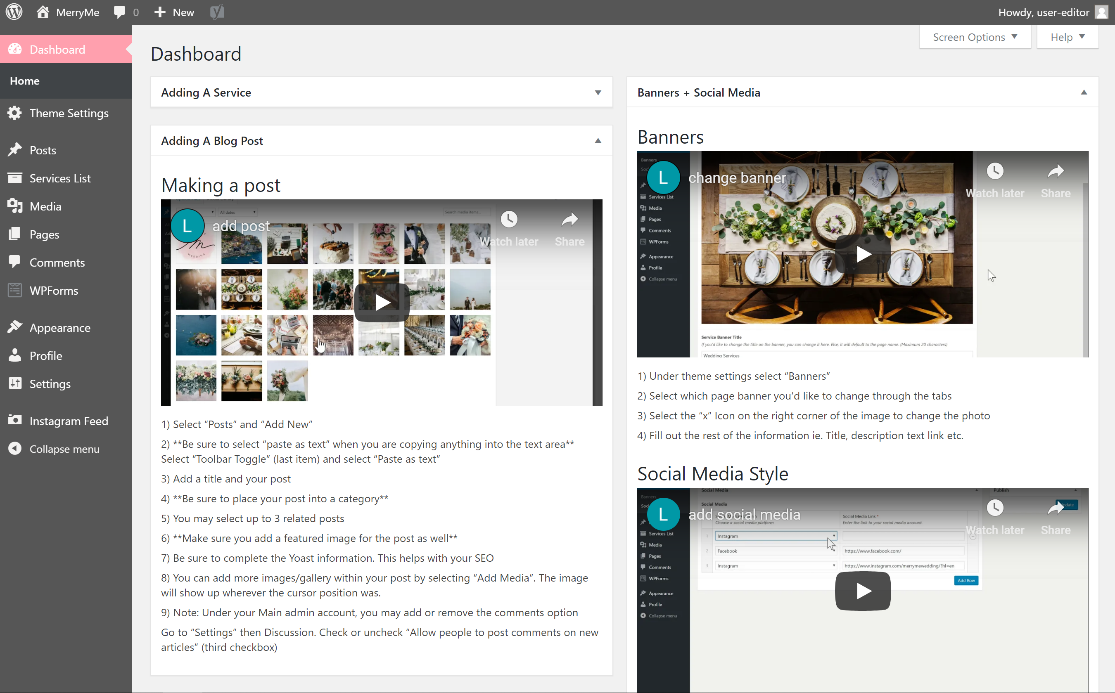Open user-editor avatar icon

(x=1101, y=12)
